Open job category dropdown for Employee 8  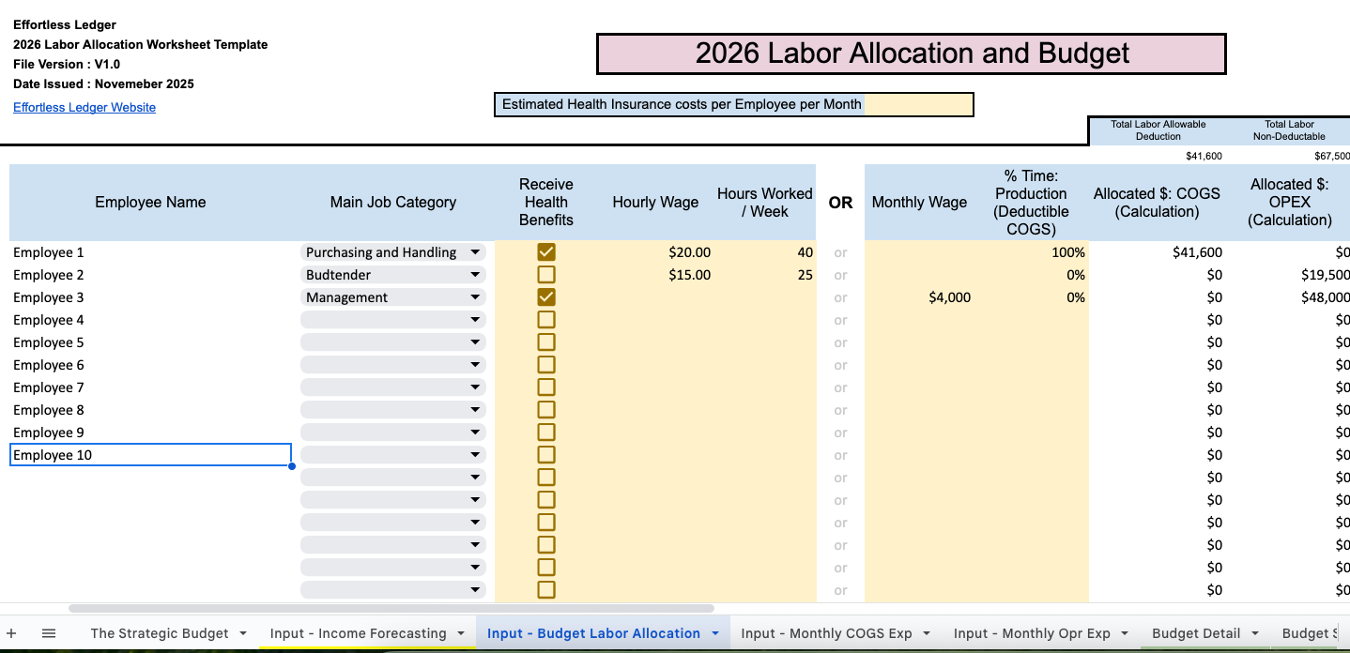click(393, 409)
